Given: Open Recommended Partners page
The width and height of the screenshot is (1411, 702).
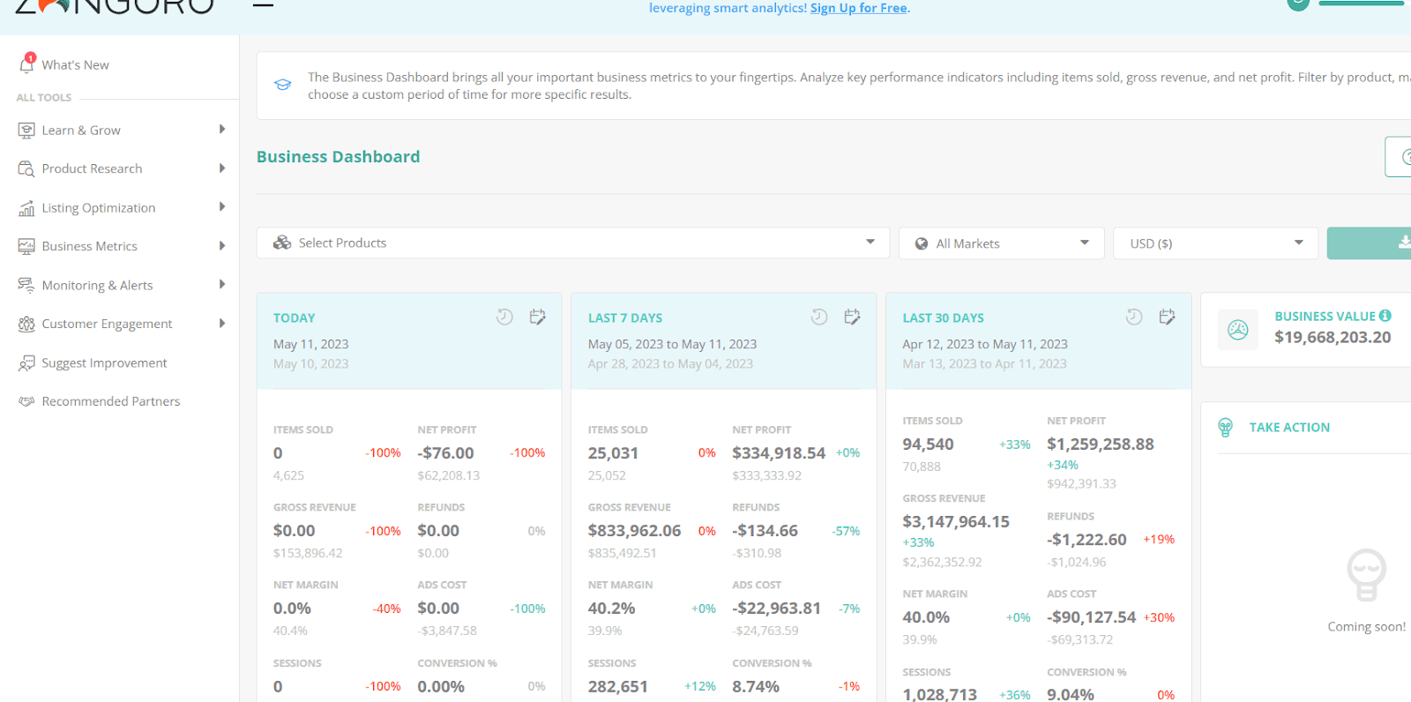Looking at the screenshot, I should (110, 401).
